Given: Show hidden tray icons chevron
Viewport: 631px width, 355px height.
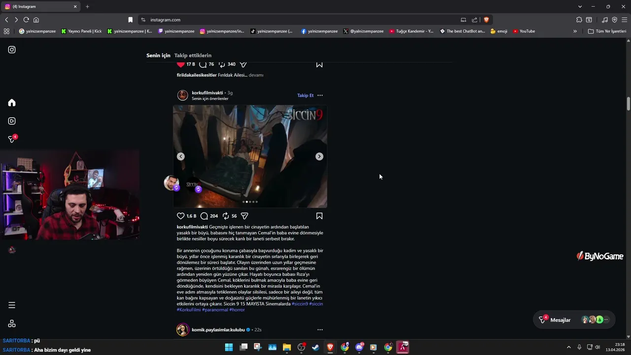Looking at the screenshot, I should coord(568,347).
